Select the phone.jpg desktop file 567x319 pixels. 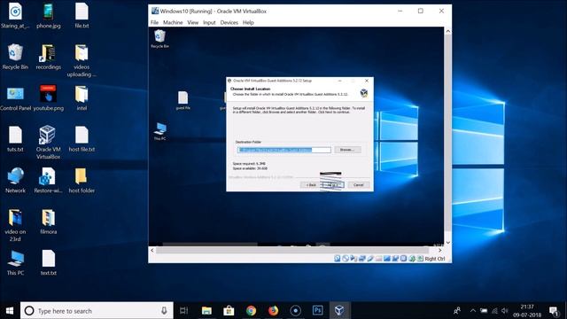(48, 16)
